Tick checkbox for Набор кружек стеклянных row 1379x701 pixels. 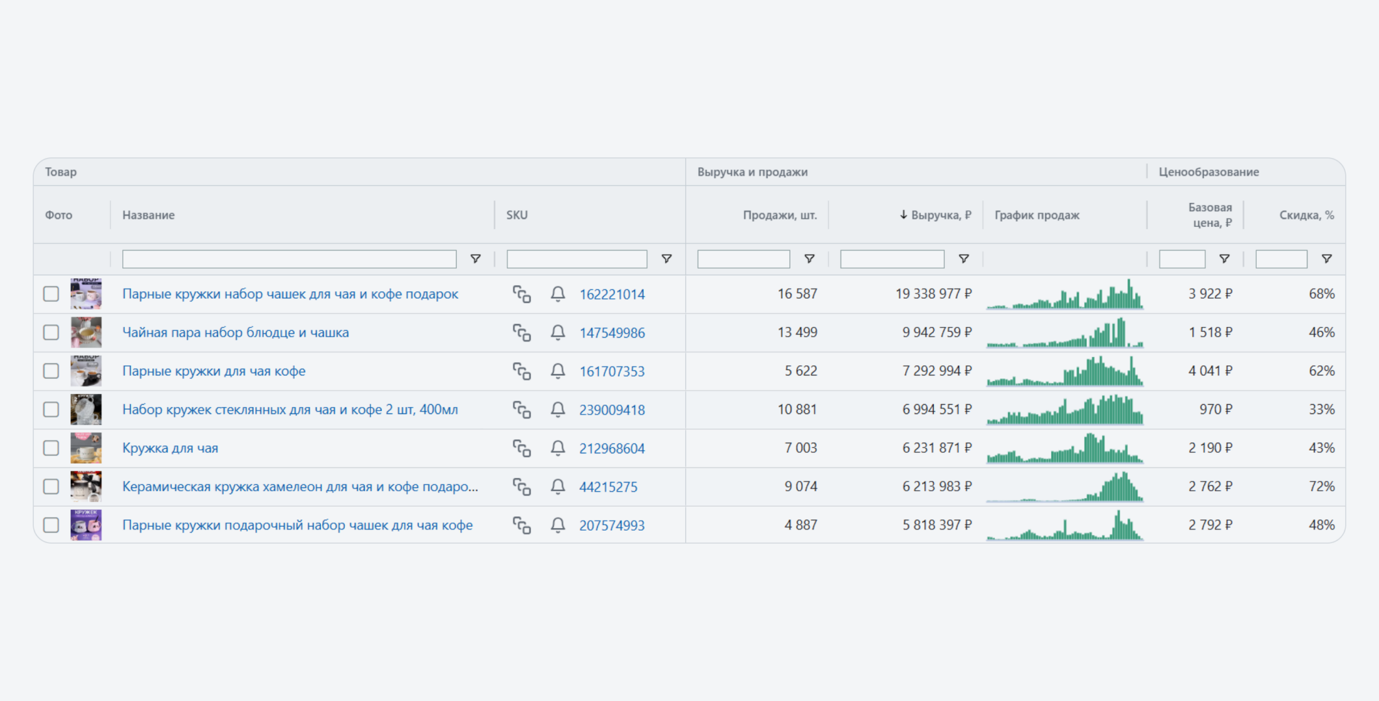pyautogui.click(x=51, y=410)
